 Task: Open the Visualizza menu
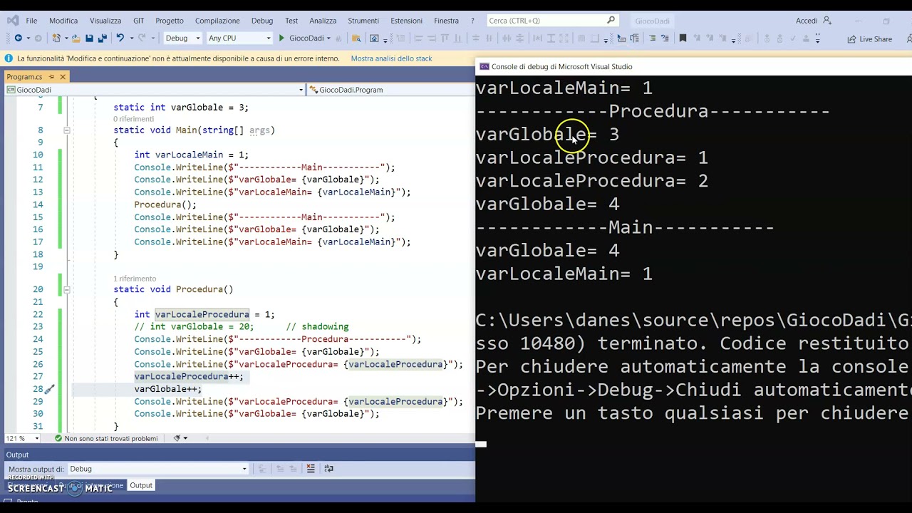tap(105, 21)
